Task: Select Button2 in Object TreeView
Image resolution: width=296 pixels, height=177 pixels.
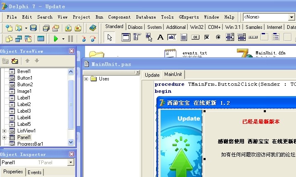Action: pos(25,85)
